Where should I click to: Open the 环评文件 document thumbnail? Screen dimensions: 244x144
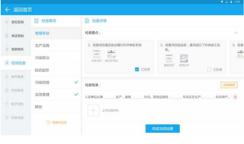click(97, 54)
